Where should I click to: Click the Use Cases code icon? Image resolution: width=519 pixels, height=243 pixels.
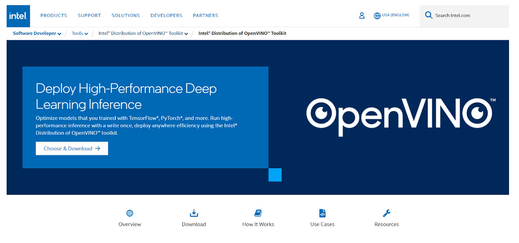tap(322, 213)
